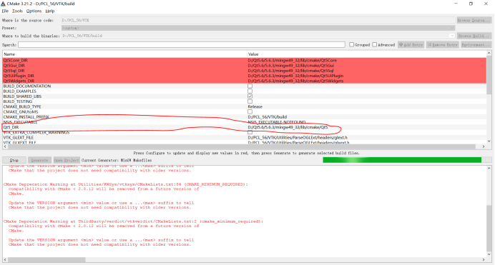Click into the Search field
This screenshot has height=265, width=495.
pos(182,45)
